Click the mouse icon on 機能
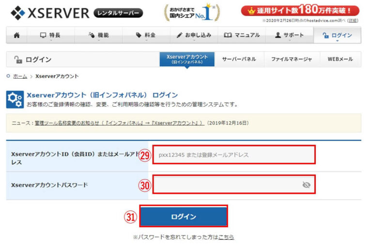This screenshot has height=251, width=368. (x=92, y=35)
